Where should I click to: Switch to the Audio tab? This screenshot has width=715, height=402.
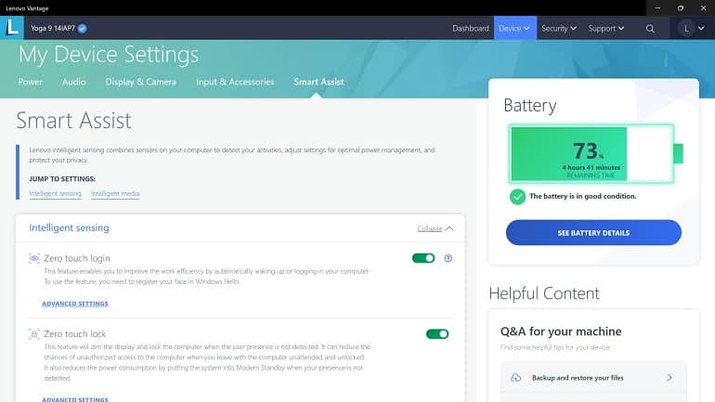tap(74, 82)
